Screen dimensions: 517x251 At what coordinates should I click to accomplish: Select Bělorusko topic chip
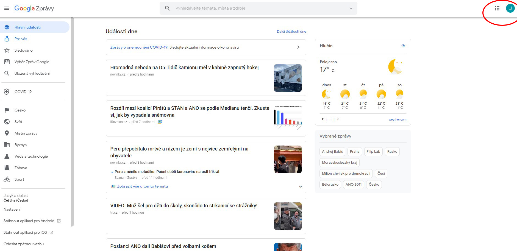click(x=330, y=185)
